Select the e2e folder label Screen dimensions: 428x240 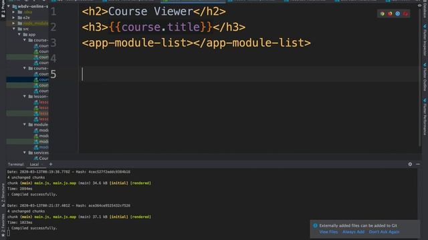coord(26,17)
